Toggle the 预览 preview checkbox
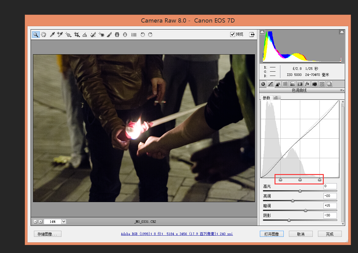This screenshot has width=358, height=253. (233, 34)
